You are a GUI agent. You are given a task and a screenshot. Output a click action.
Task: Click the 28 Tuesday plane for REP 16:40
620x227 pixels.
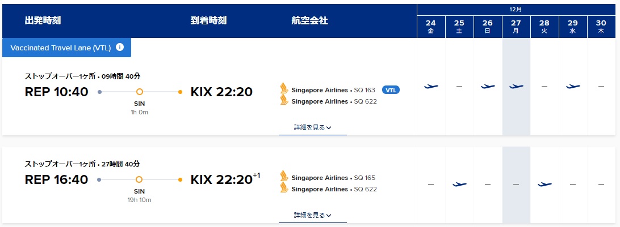click(544, 185)
